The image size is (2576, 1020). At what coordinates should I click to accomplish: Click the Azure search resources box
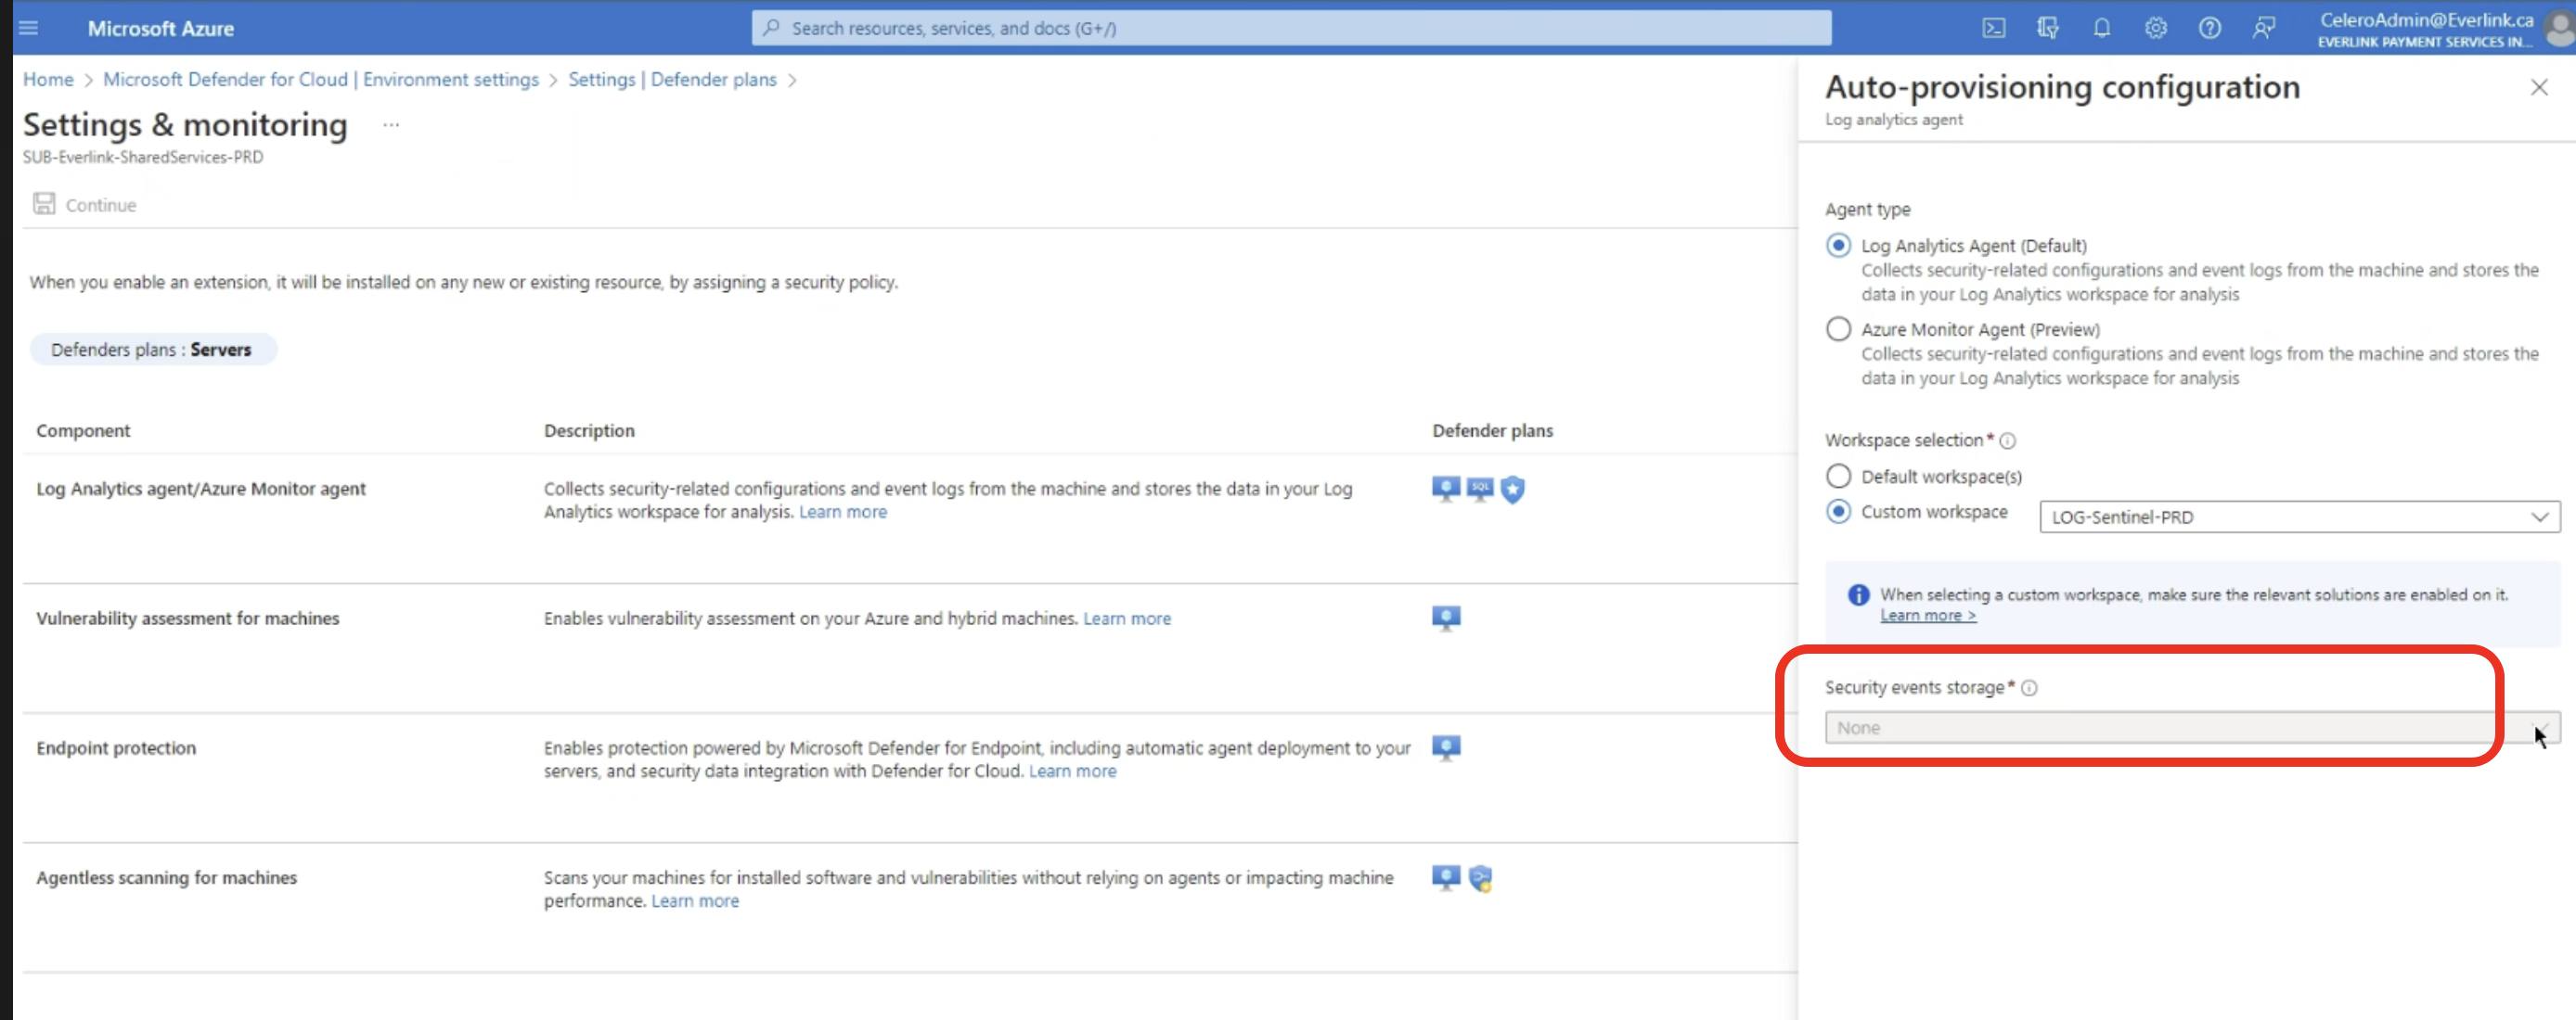tap(1290, 28)
